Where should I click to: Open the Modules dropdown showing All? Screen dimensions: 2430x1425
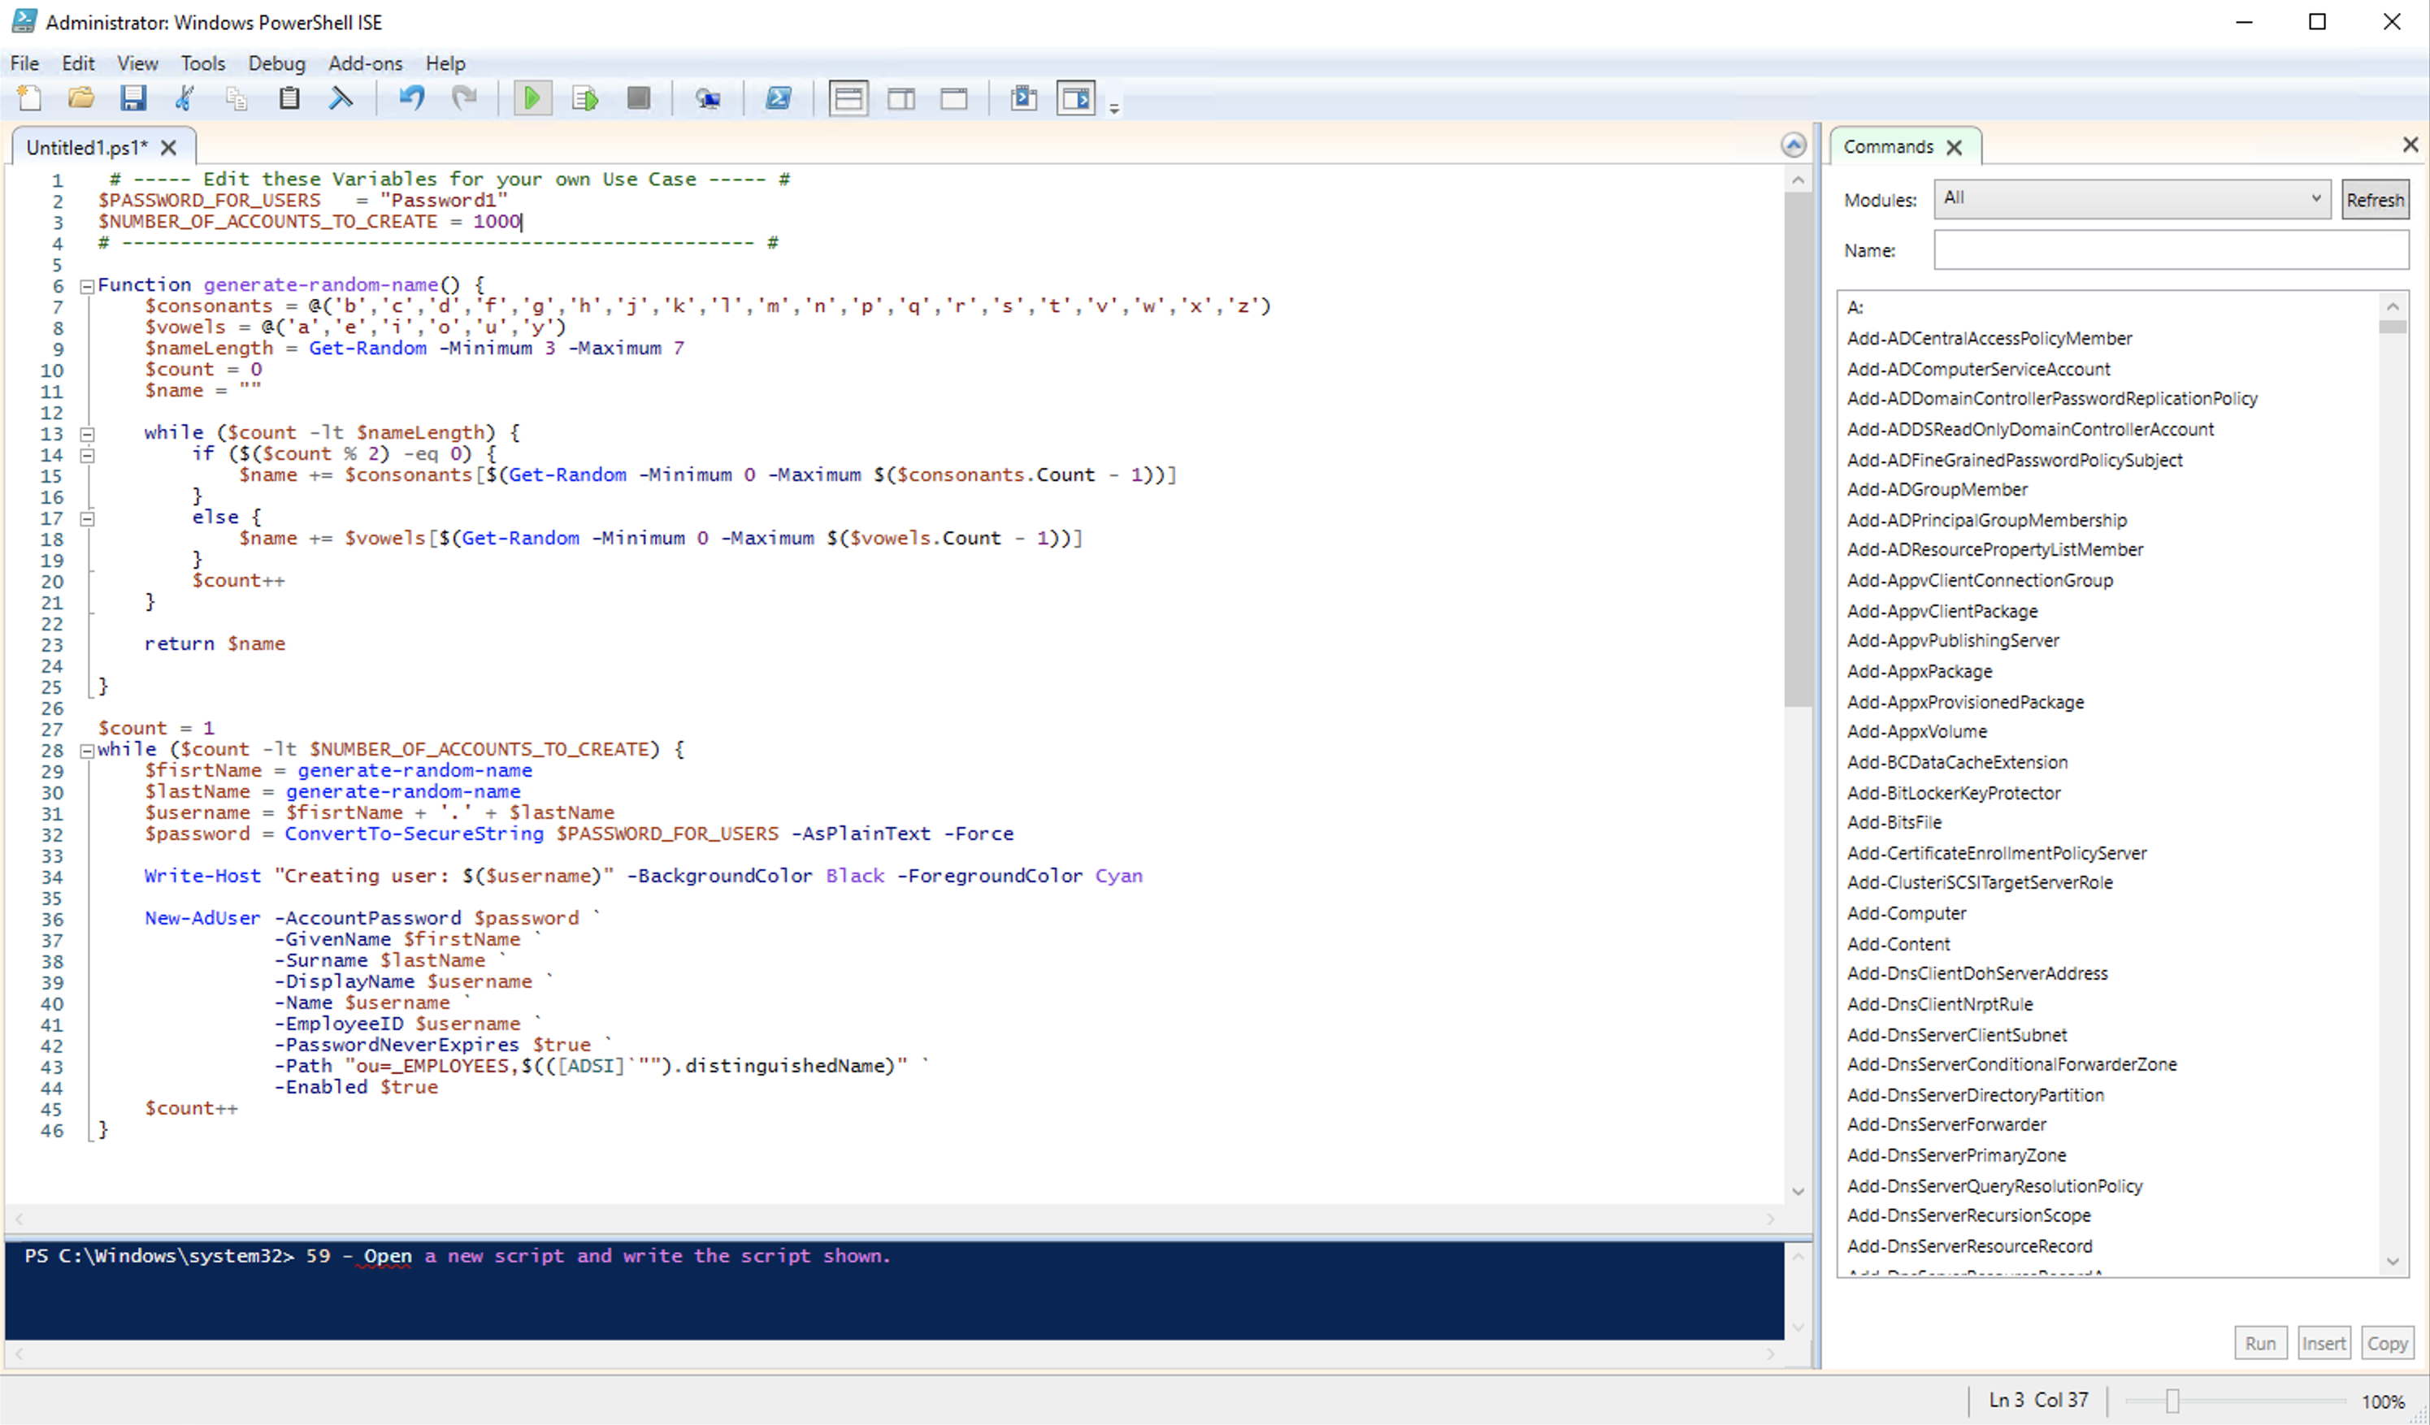click(x=2132, y=198)
